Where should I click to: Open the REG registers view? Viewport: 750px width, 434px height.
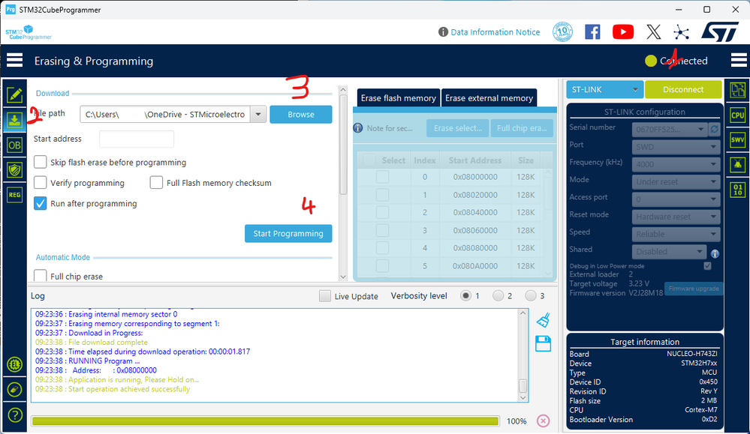15,195
